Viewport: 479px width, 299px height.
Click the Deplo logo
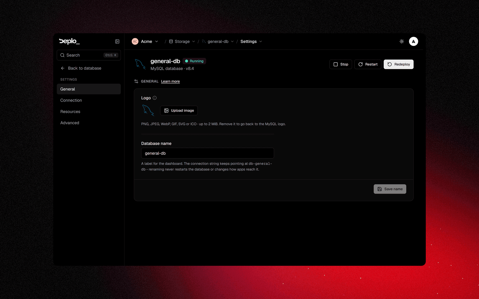69,41
